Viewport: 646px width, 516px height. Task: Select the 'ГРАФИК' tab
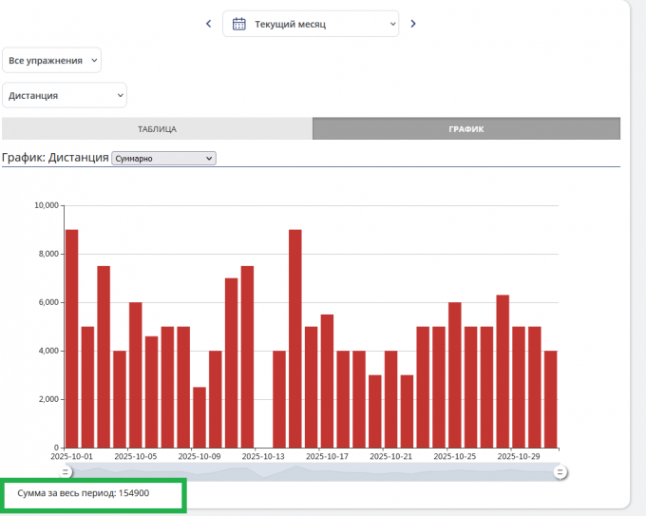[465, 129]
